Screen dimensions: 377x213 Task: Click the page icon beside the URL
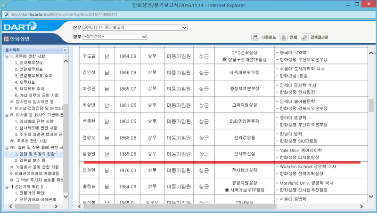[x=6, y=15]
